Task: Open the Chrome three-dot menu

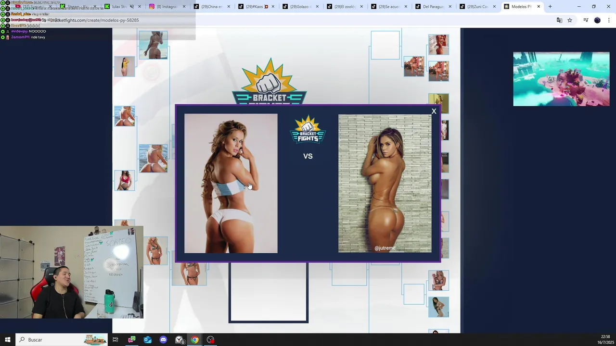Action: coord(609,20)
